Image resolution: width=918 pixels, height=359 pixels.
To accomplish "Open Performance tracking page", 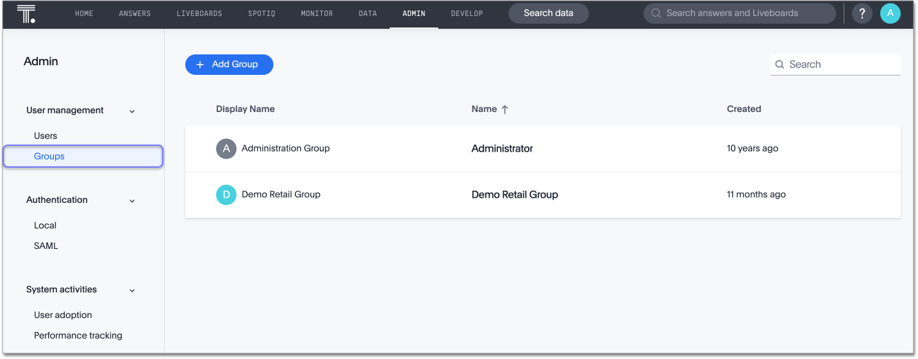I will [x=78, y=335].
